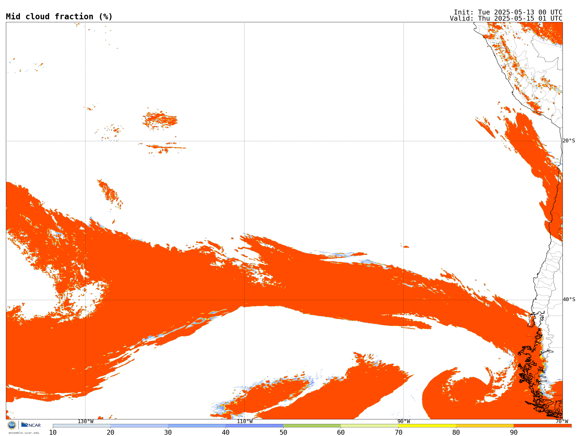This screenshot has width=580, height=436.
Task: Click the colorbar label '80'
Action: point(456,433)
